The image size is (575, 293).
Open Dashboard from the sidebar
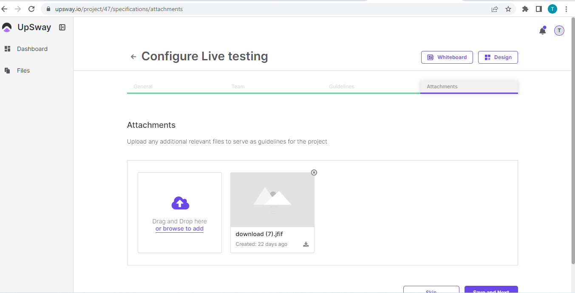(32, 49)
